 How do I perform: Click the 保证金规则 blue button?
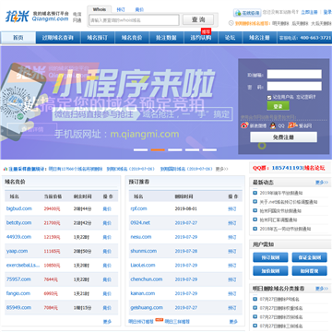point(309,257)
